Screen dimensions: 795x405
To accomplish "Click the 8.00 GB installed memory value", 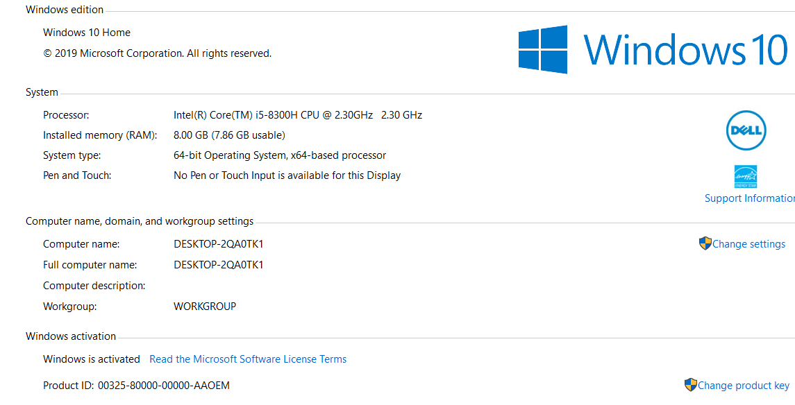I will click(x=229, y=135).
